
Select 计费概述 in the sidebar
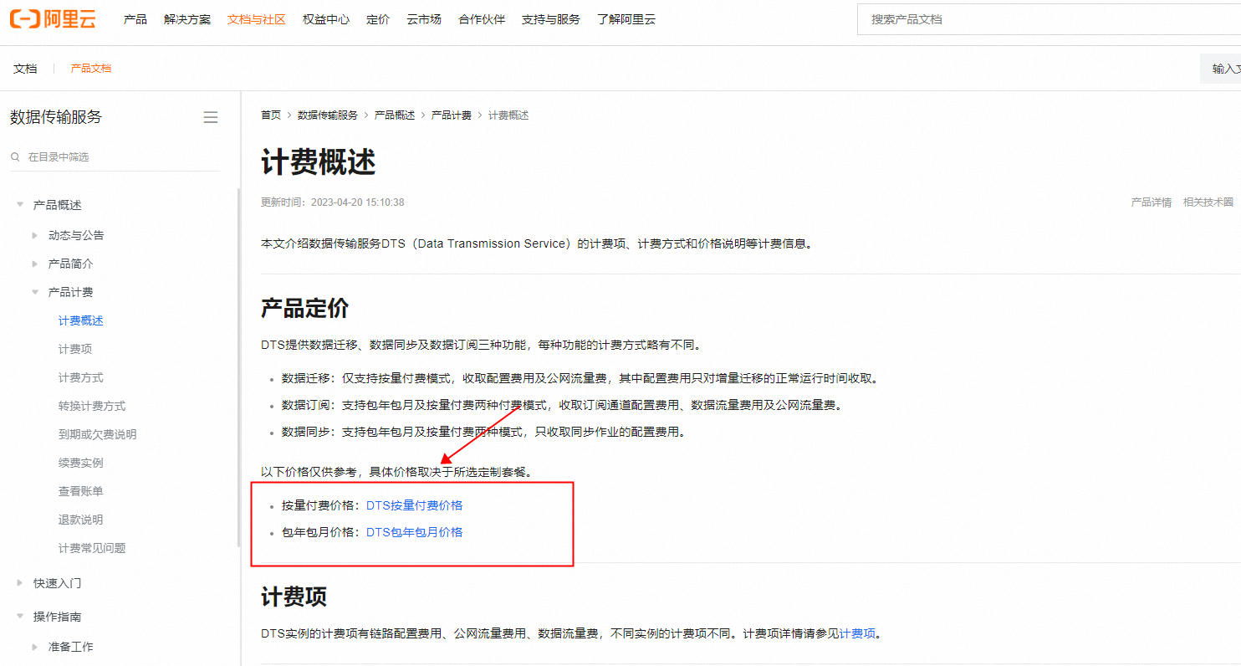[81, 321]
